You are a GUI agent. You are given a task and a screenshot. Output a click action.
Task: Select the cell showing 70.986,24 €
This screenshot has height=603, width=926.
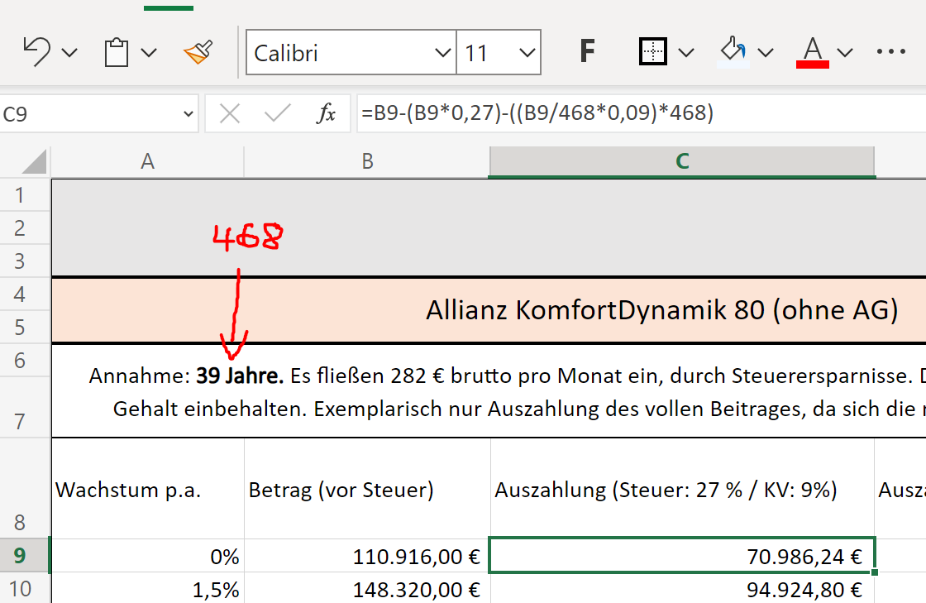(x=682, y=556)
